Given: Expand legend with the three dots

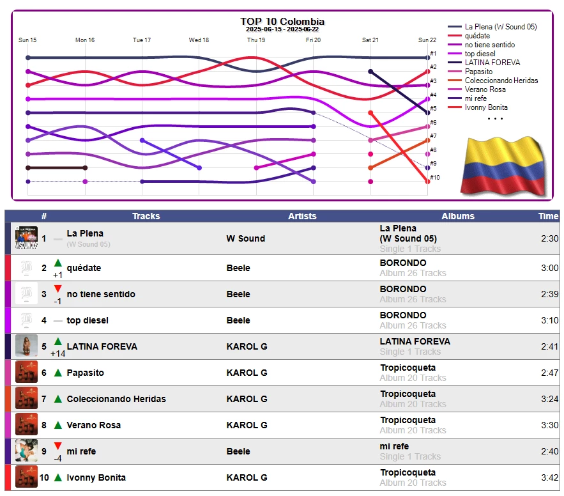Looking at the screenshot, I should click(x=495, y=118).
